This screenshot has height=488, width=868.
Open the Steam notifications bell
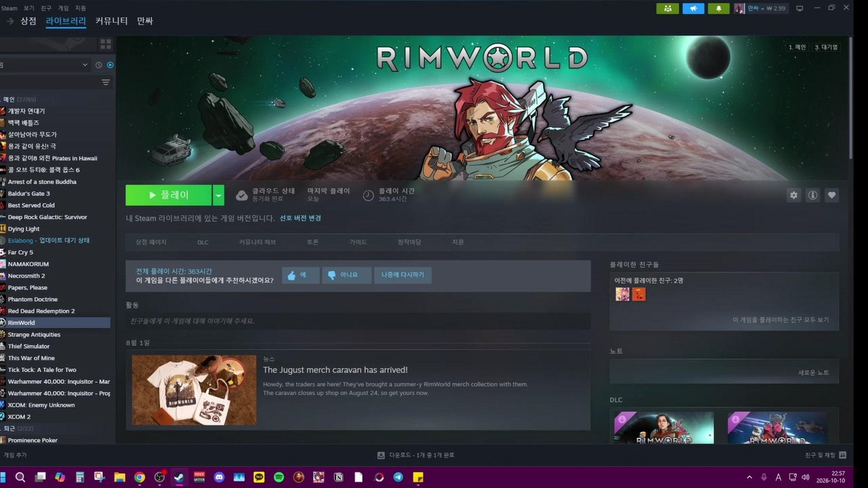coord(718,8)
